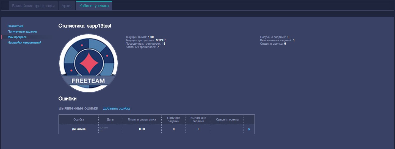Viewport: 395px width, 149px height.
Task: Click the Выполнено заданий column header
Action: point(198,119)
